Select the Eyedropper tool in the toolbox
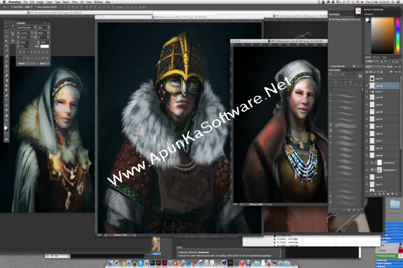Viewport: 403px width, 268px height. 7,51
